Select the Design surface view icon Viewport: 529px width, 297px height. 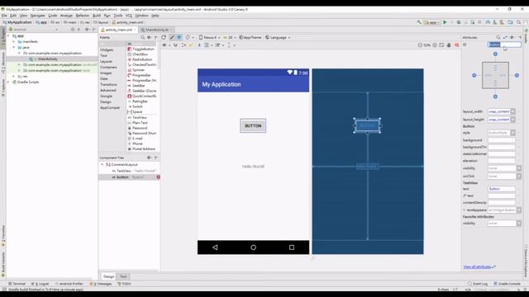172,37
